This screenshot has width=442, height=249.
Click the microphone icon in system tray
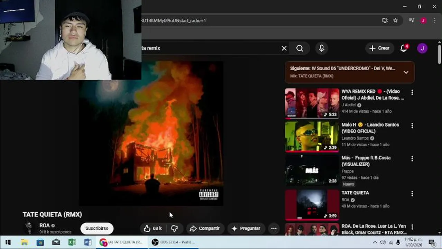point(398,242)
